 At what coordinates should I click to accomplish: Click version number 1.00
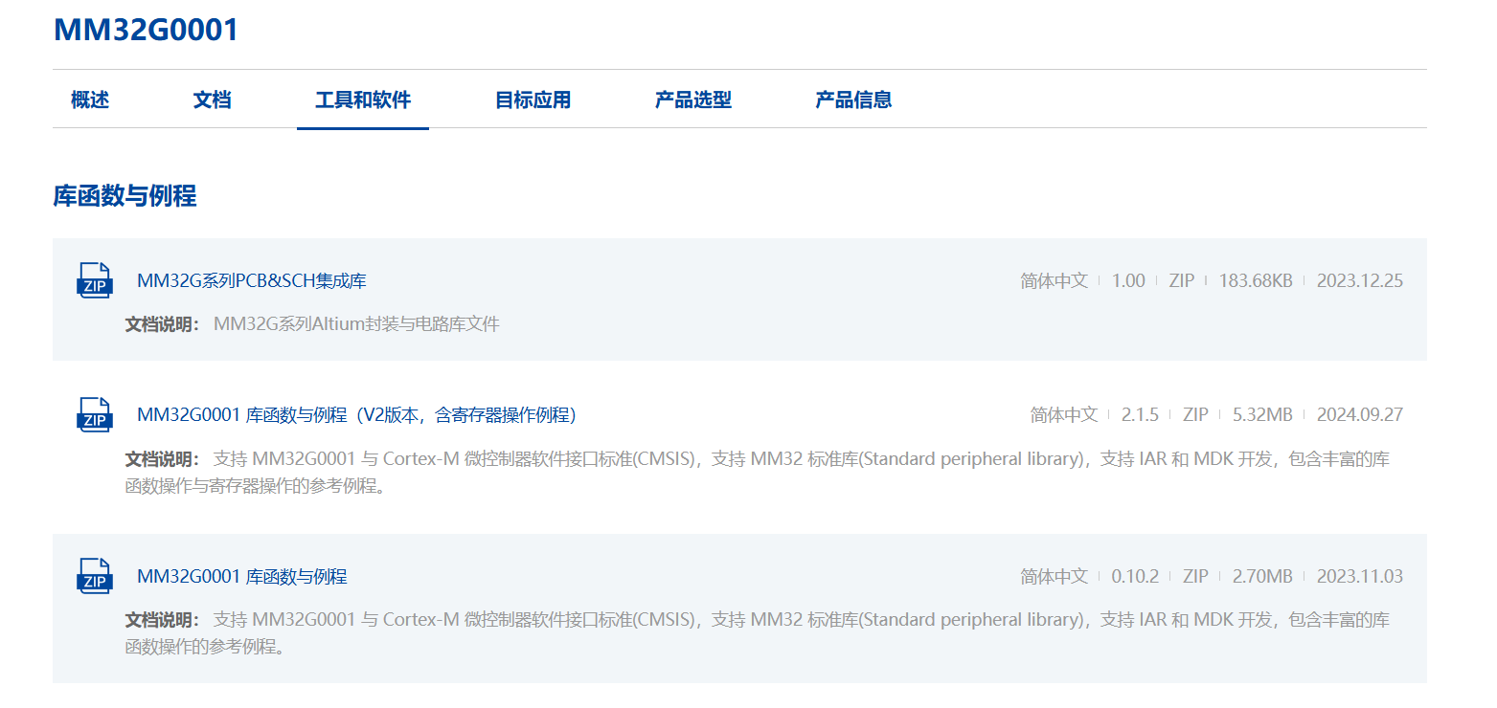[x=1128, y=281]
